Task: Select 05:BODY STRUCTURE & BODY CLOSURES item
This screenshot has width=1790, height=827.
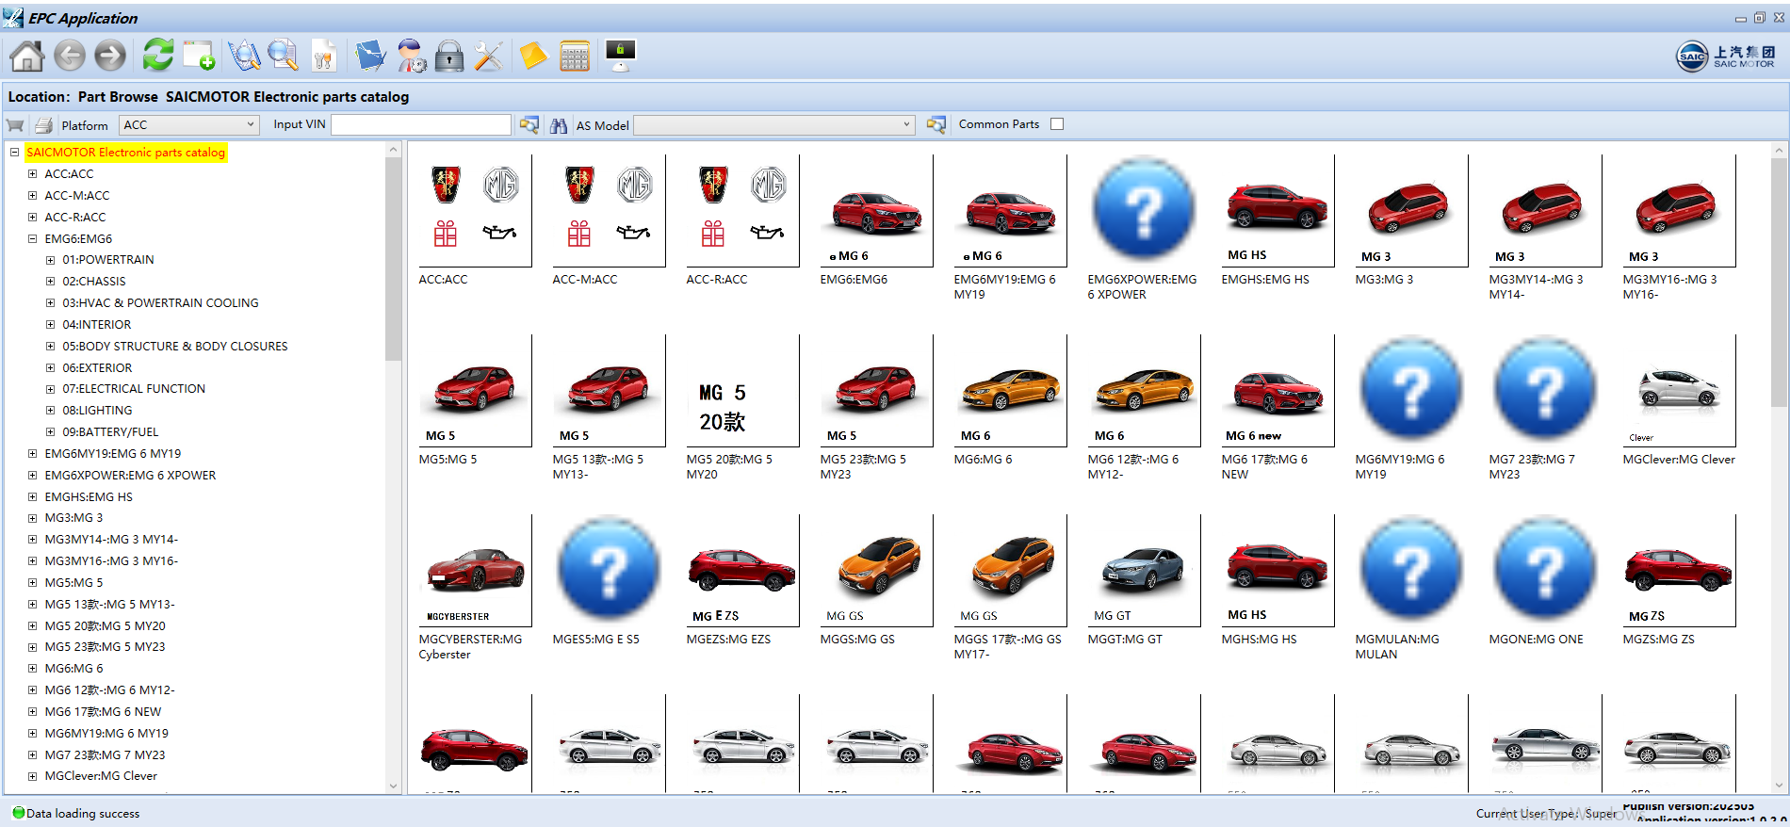Action: [x=175, y=347]
